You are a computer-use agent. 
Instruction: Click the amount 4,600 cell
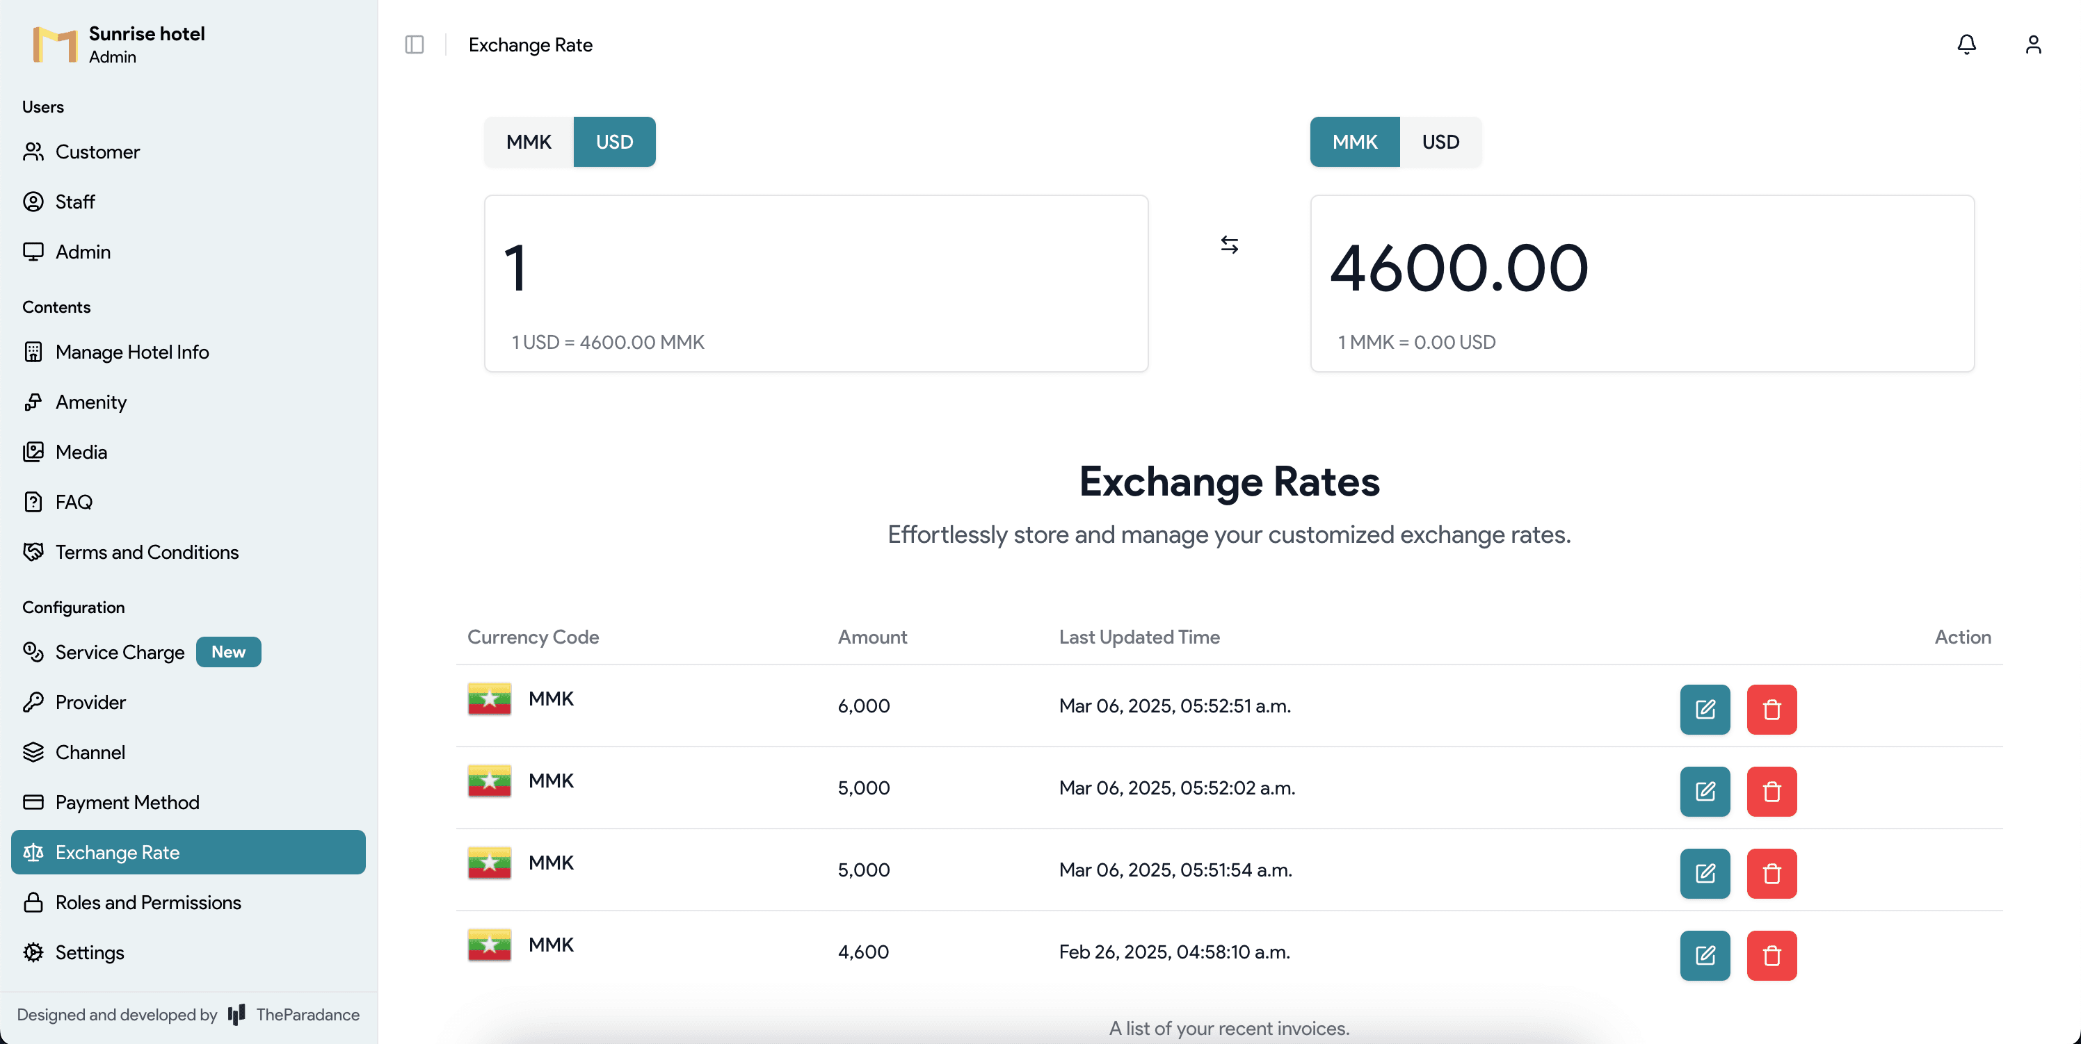coord(862,953)
